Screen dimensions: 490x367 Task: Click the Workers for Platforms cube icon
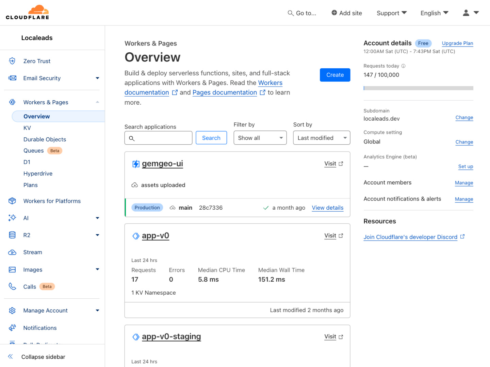pyautogui.click(x=12, y=201)
